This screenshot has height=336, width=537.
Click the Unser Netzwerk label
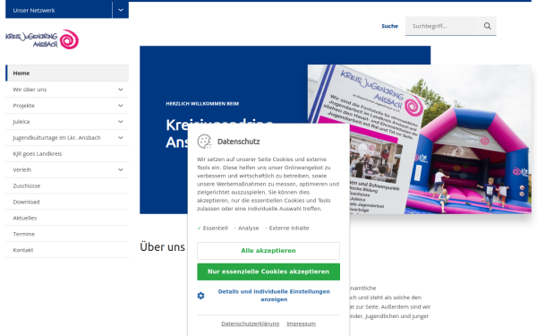tap(34, 10)
